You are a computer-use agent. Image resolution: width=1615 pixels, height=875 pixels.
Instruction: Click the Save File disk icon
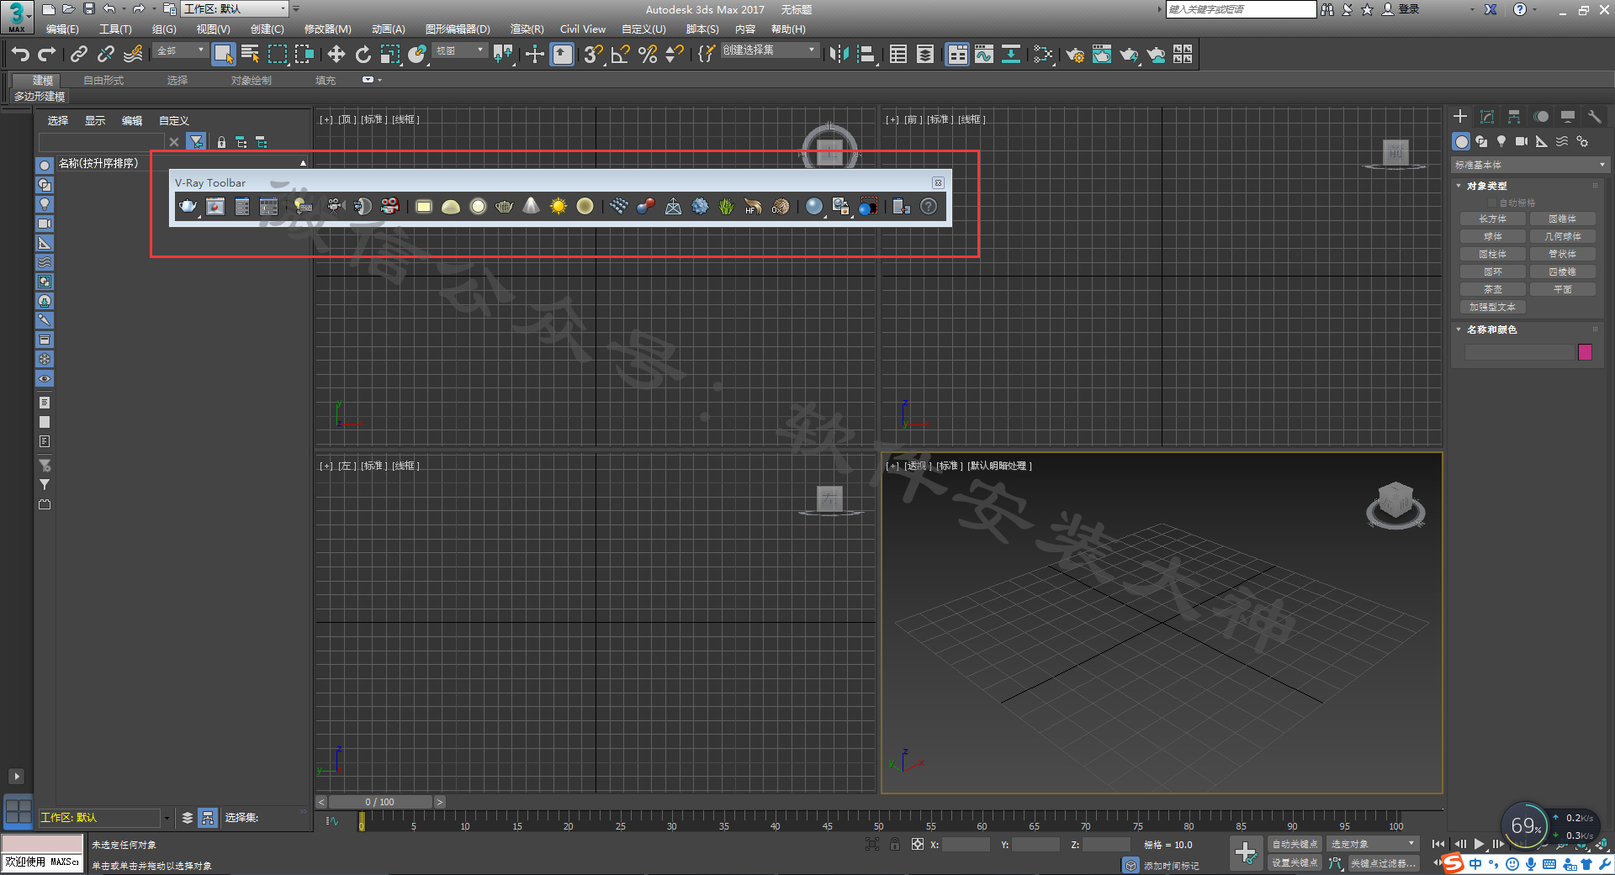(89, 9)
